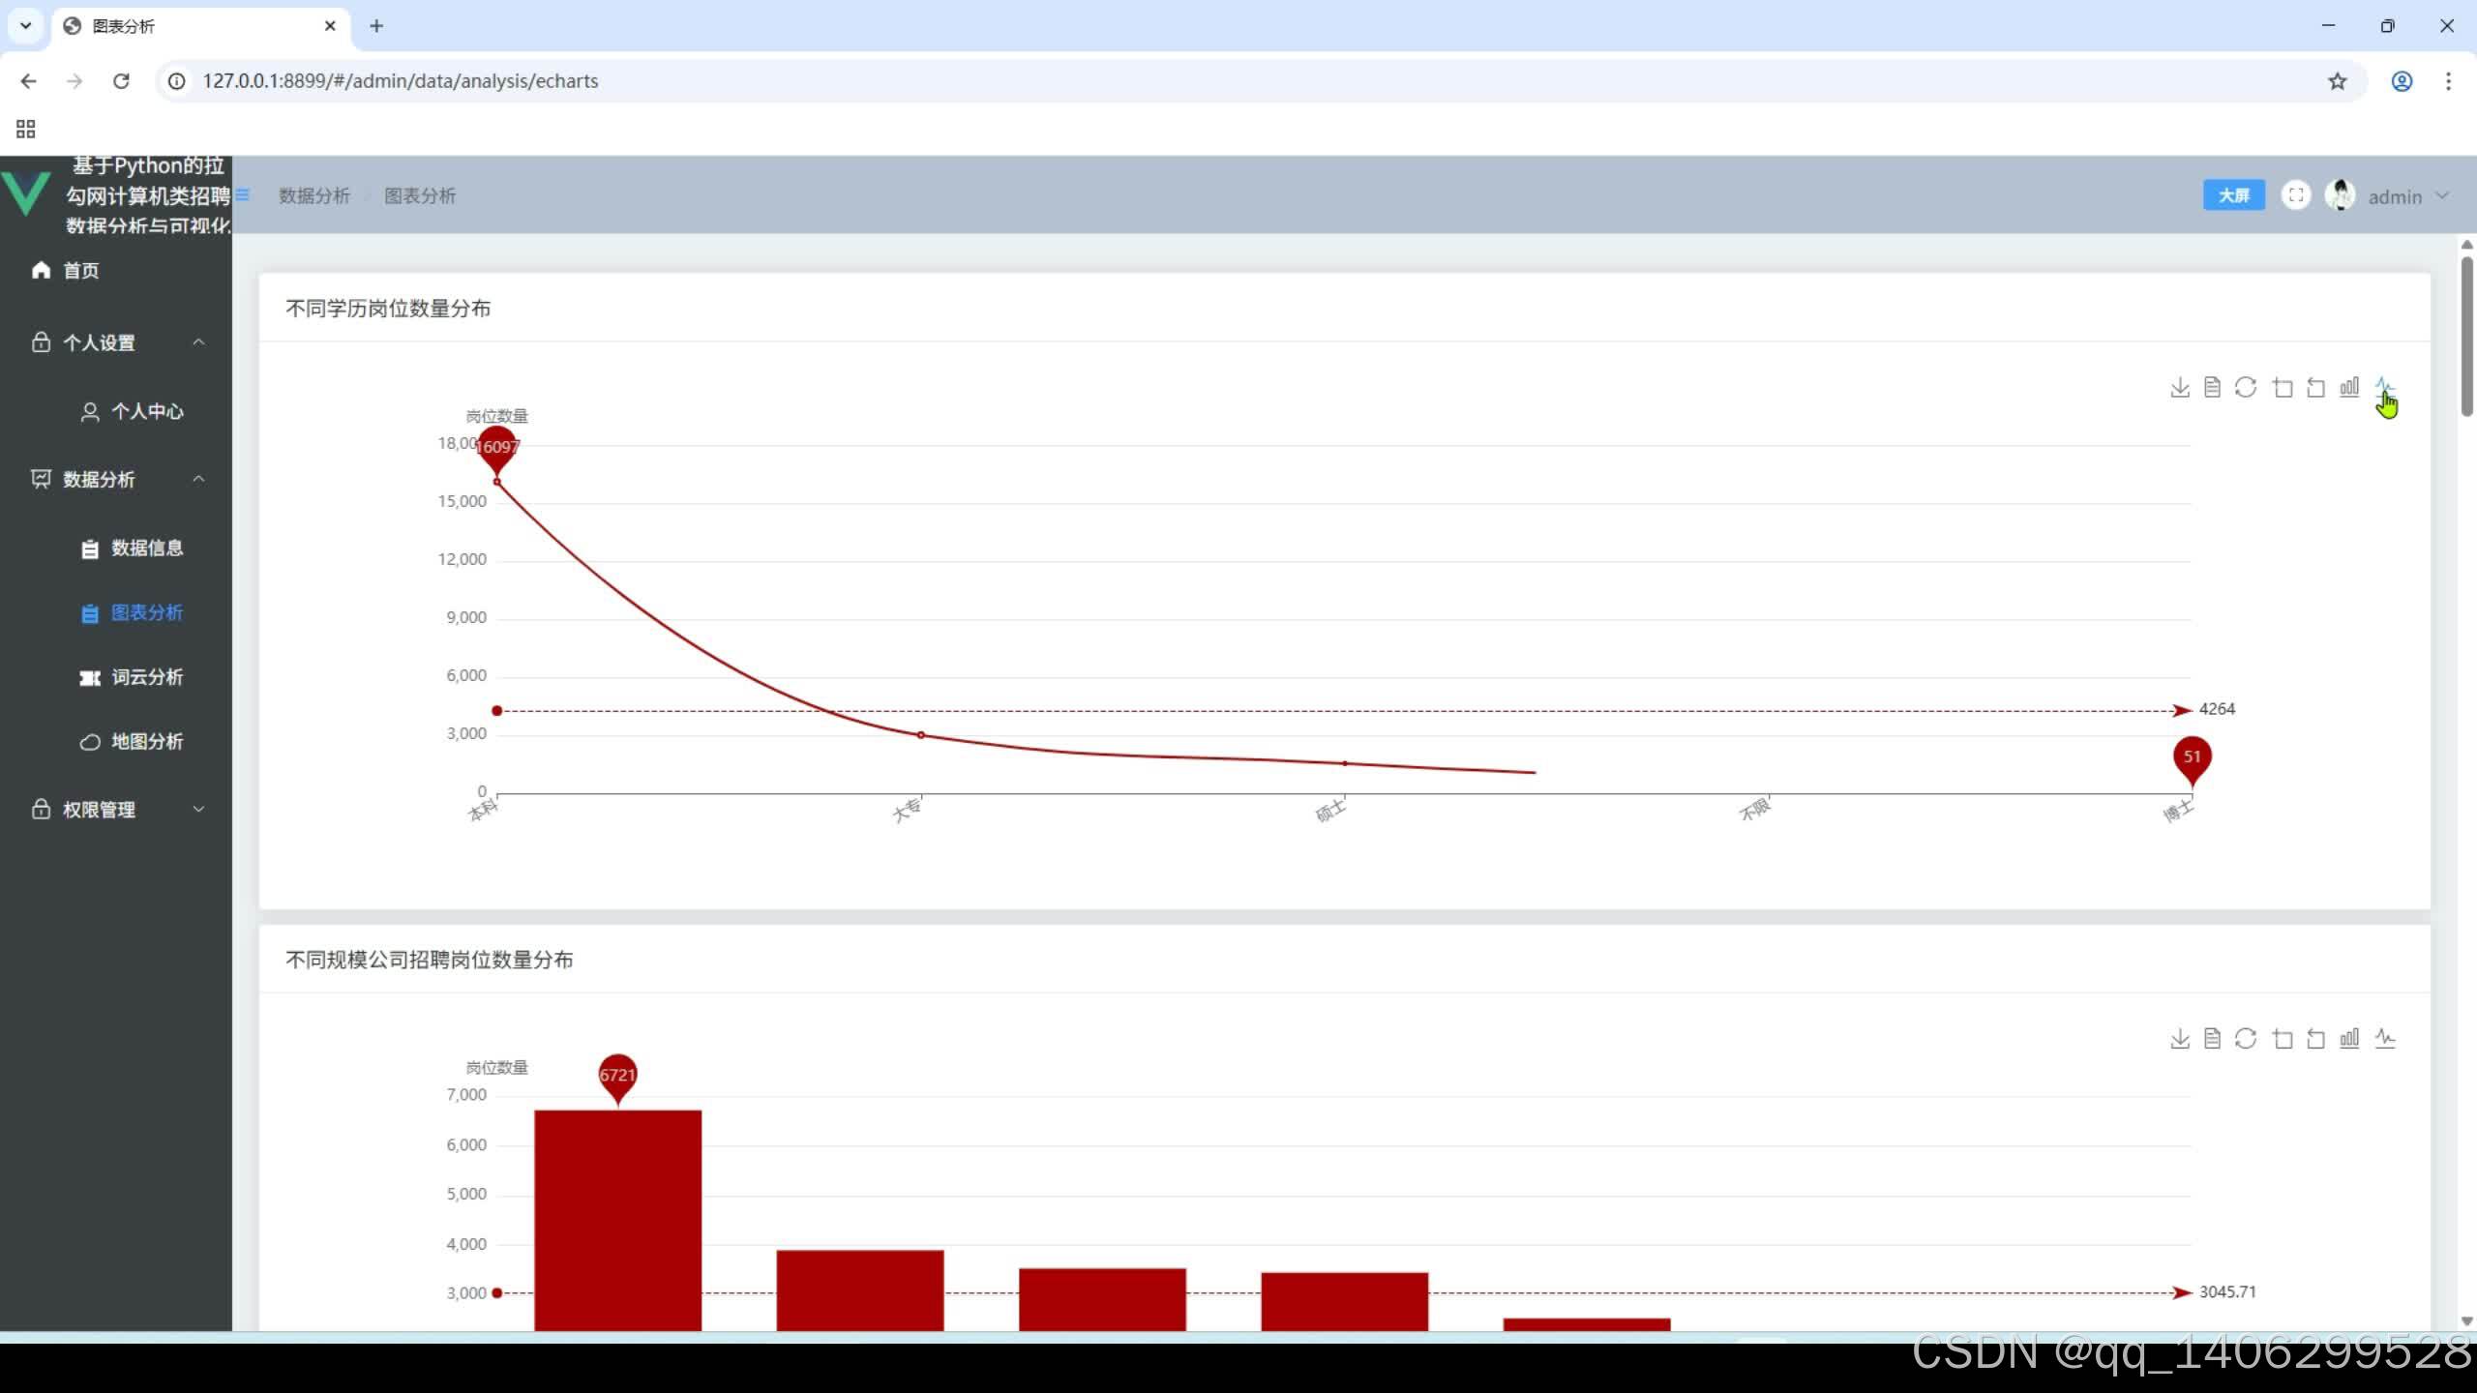Viewport: 2477px width, 1393px height.
Task: Open a new browser tab
Action: (376, 26)
